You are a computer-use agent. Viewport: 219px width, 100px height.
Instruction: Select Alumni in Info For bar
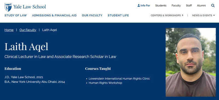pyautogui.click(x=201, y=5)
